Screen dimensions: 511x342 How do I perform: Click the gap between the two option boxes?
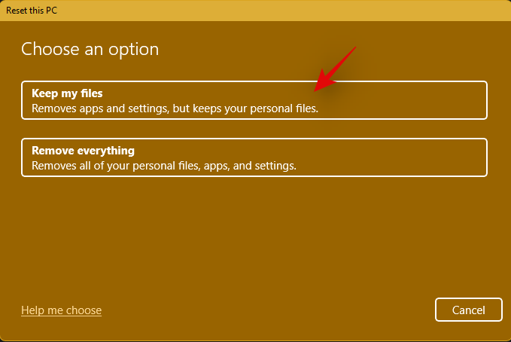tap(254, 129)
